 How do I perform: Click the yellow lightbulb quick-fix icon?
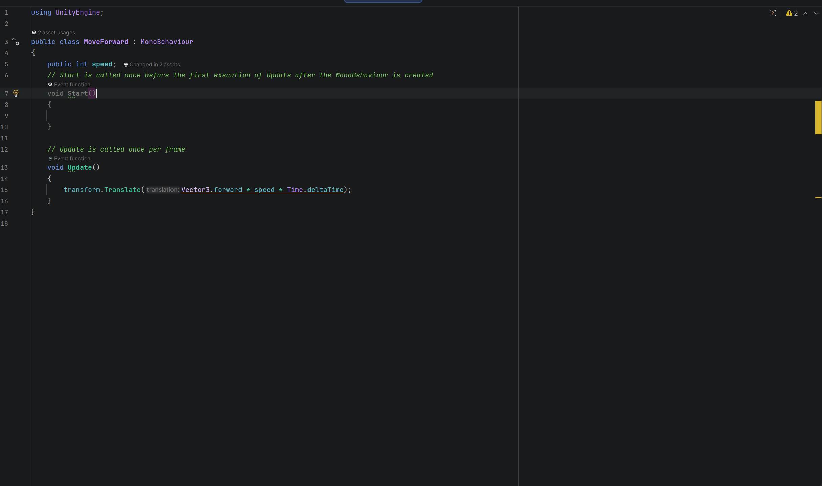(16, 93)
